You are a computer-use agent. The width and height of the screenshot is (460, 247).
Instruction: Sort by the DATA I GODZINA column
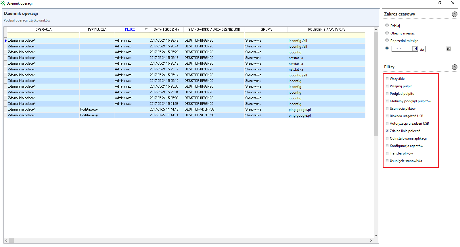click(x=166, y=30)
